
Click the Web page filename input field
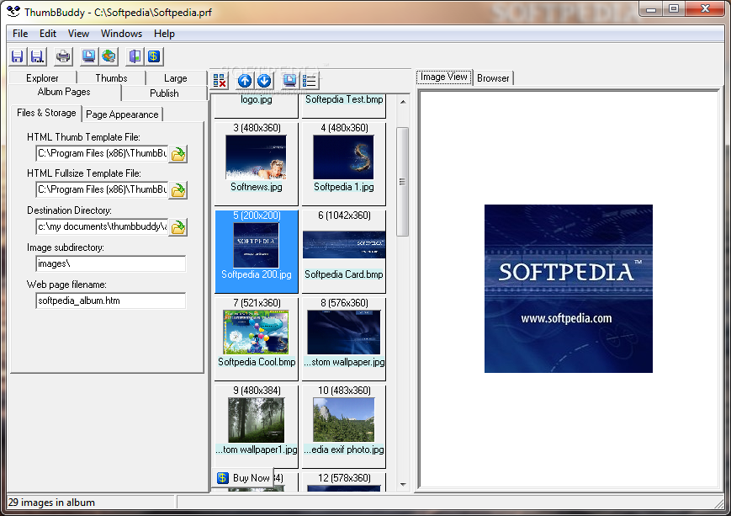111,301
